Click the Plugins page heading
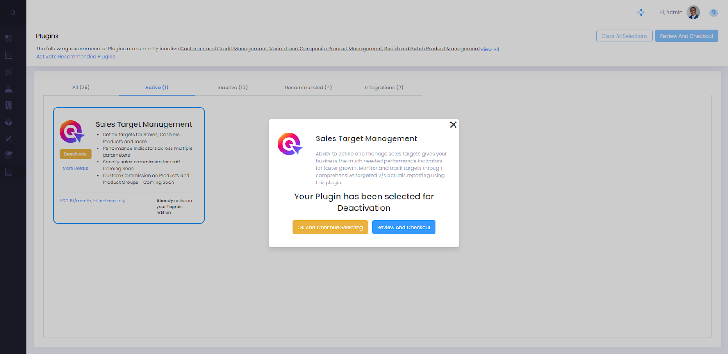The height and width of the screenshot is (354, 728). [47, 36]
